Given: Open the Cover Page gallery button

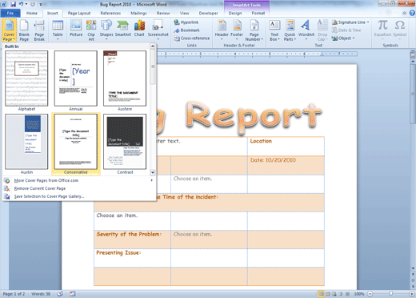Looking at the screenshot, I should click(x=9, y=30).
